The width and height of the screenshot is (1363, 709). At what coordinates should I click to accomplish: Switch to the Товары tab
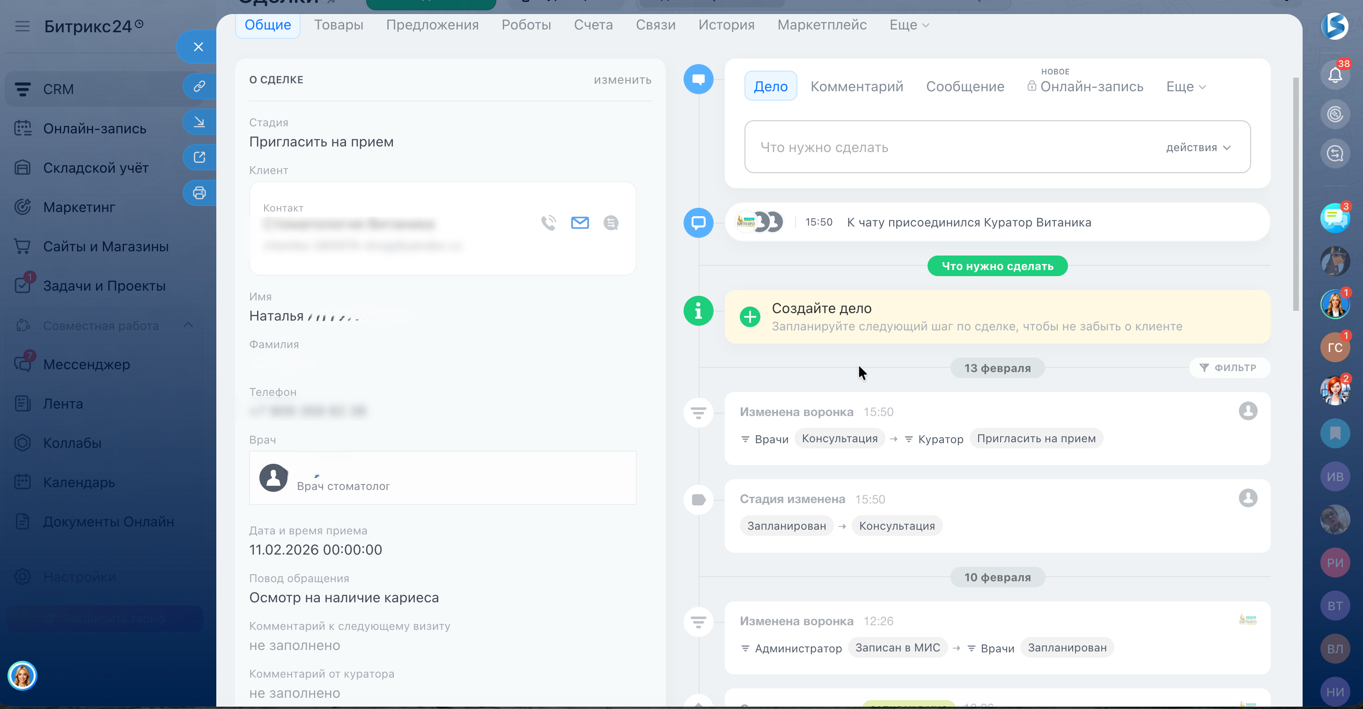[339, 25]
